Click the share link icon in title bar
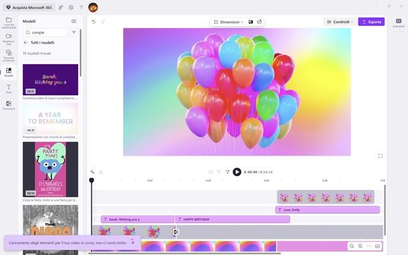The width and height of the screenshot is (408, 255). point(61,7)
